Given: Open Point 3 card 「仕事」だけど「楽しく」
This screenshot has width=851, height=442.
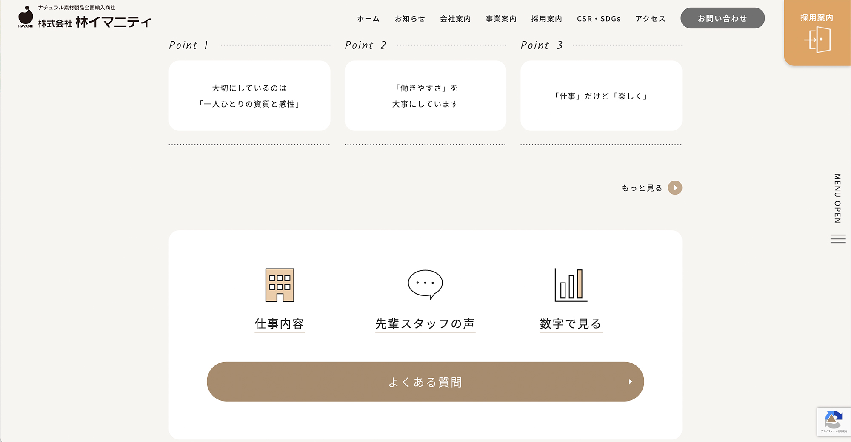Looking at the screenshot, I should point(601,96).
